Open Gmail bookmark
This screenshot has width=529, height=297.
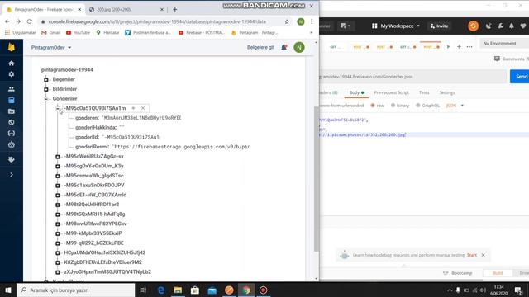[x=51, y=33]
